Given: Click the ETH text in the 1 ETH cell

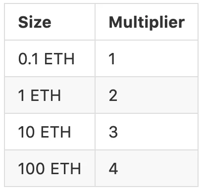Looking at the screenshot, I should click(46, 95).
